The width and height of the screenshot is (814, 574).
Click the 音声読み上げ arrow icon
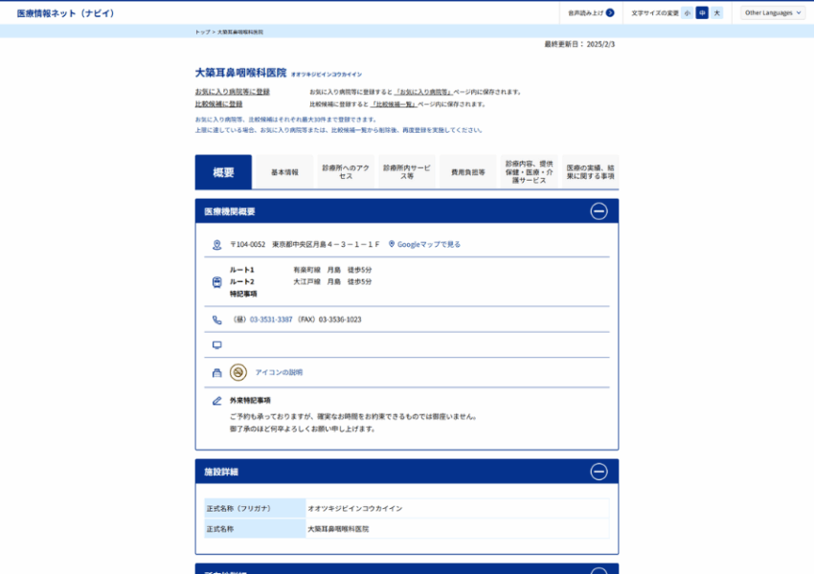(610, 12)
